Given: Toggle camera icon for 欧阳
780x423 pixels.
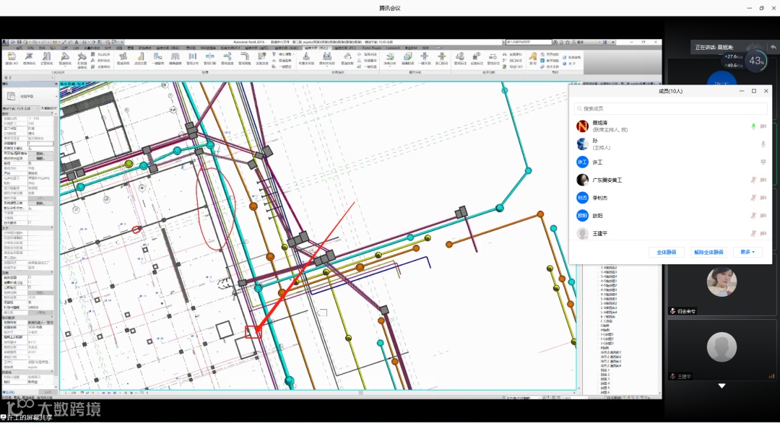Looking at the screenshot, I should pos(763,216).
